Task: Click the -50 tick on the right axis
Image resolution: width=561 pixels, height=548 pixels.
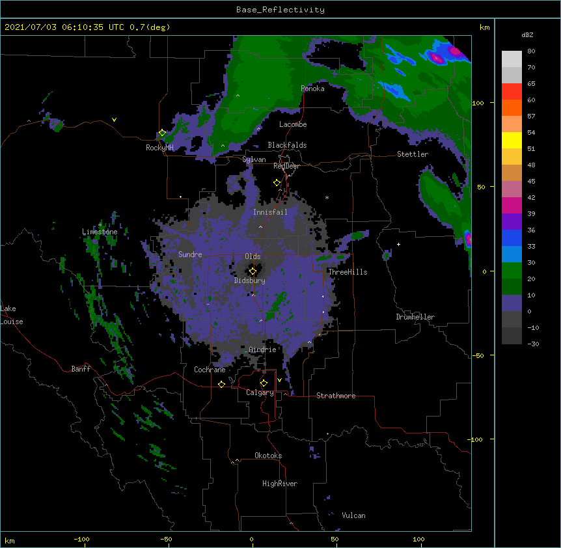Action: (478, 355)
